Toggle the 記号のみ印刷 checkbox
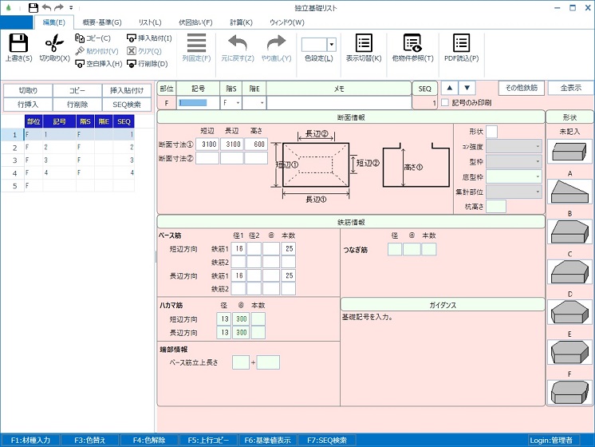The image size is (595, 447). coord(445,102)
